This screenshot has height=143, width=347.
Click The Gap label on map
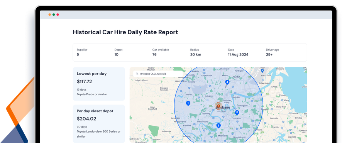click(x=188, y=94)
